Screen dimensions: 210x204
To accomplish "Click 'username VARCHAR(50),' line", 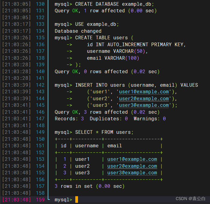I will [x=117, y=51].
